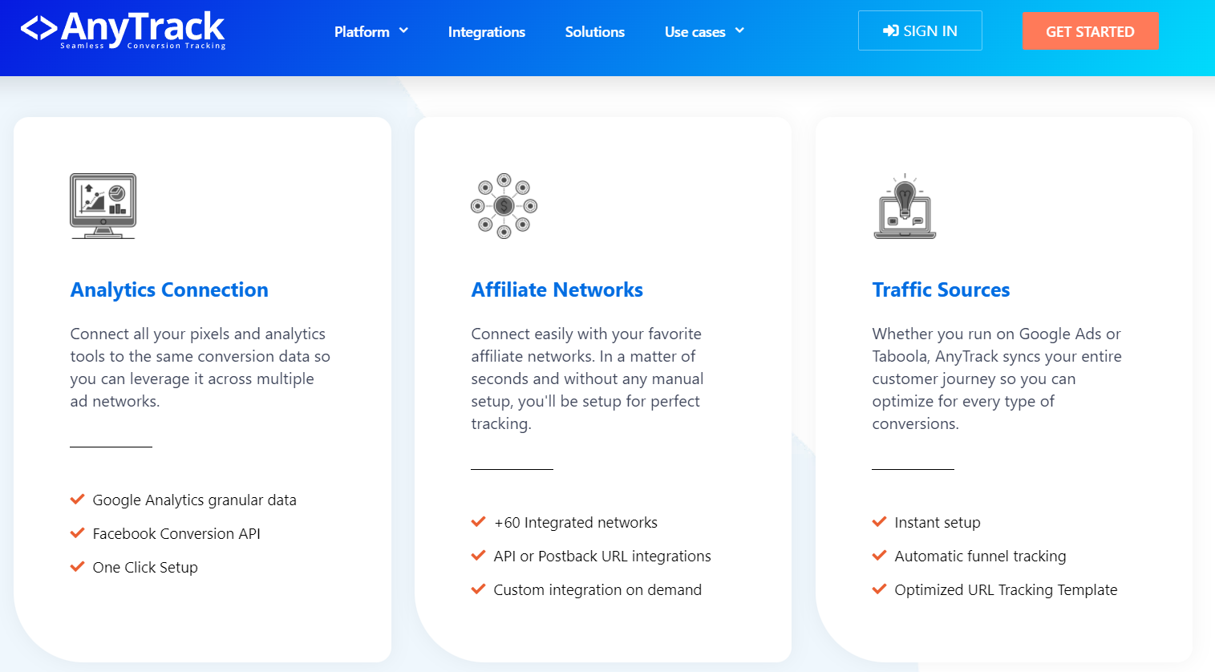
Task: Click checkmark beside Instant setup
Action: 880,522
